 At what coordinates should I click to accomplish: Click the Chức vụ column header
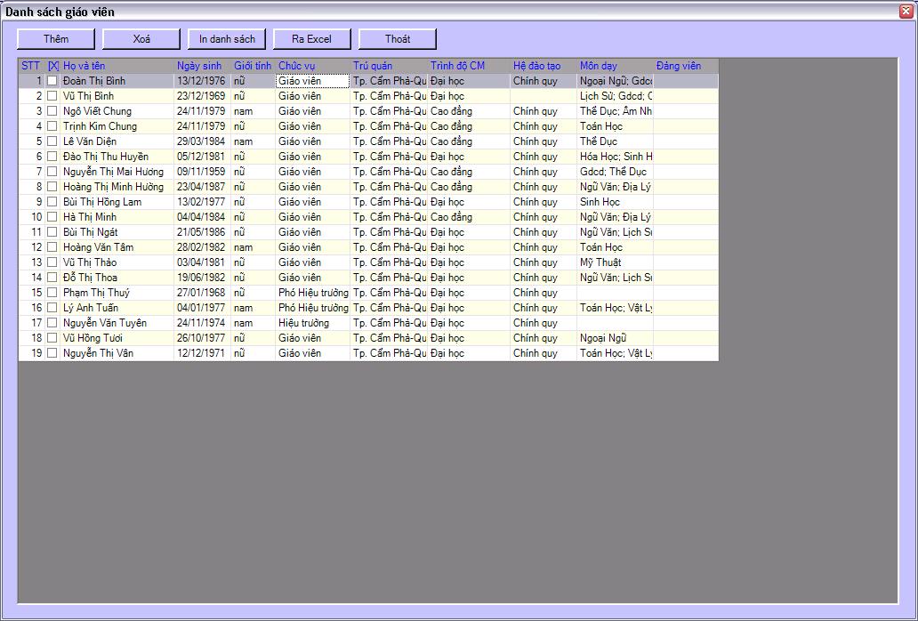312,66
